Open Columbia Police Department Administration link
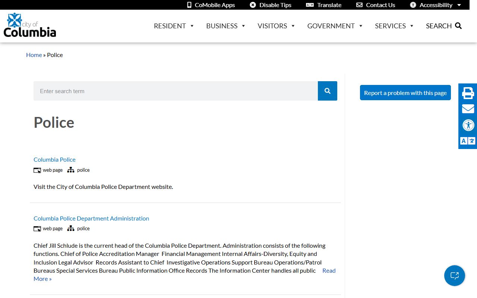 point(91,218)
